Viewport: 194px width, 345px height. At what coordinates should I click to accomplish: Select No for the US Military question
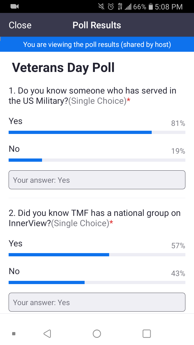14,149
